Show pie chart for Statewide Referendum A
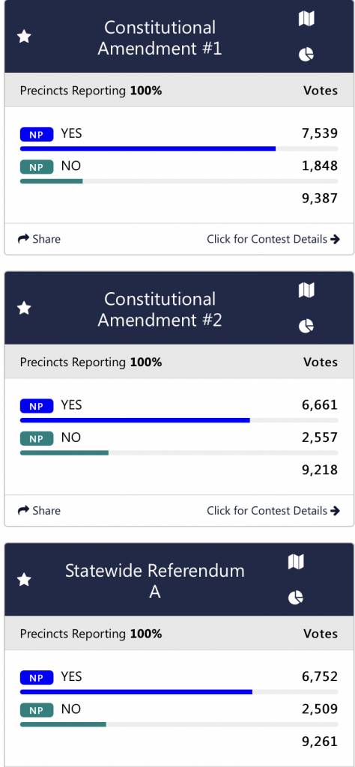The width and height of the screenshot is (355, 767). pos(295,597)
